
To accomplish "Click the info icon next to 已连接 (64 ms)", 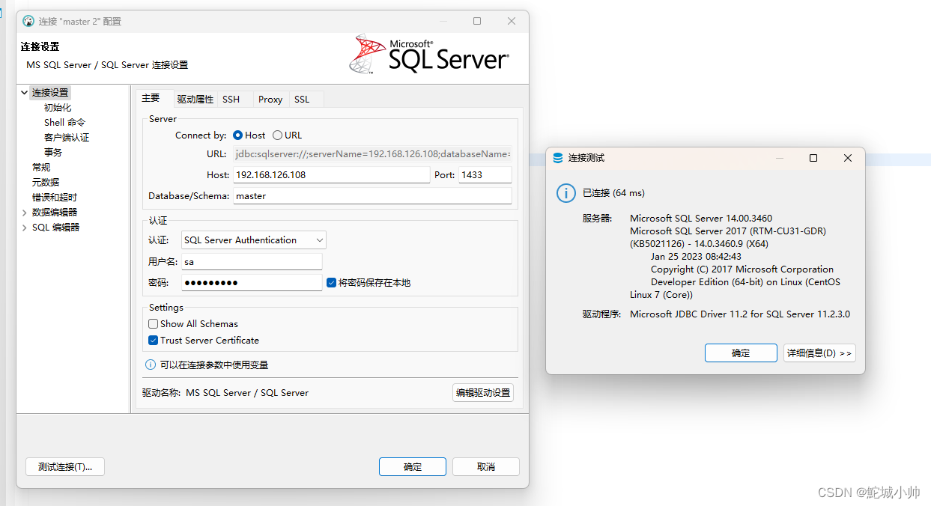I will tap(565, 193).
